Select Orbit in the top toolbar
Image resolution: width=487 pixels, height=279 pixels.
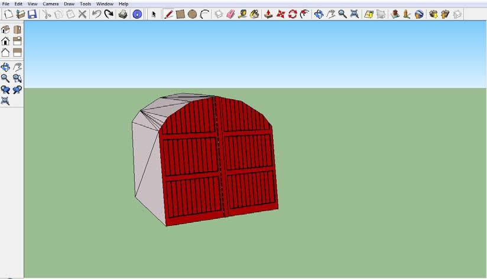pos(319,14)
